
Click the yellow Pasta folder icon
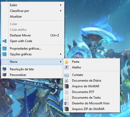click(67, 62)
